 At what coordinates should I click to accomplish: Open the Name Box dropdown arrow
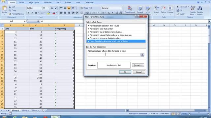click(24, 21)
